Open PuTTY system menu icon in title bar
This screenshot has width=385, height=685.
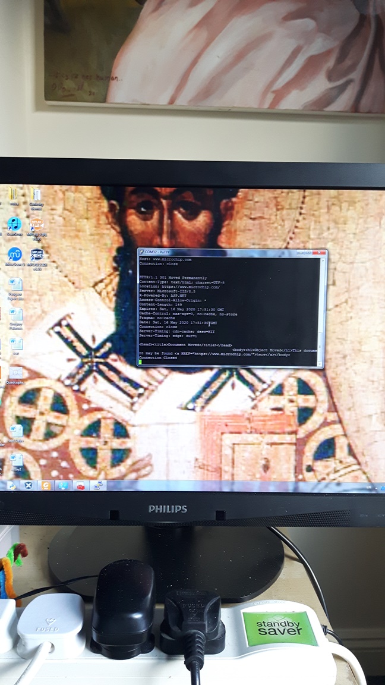[141, 252]
